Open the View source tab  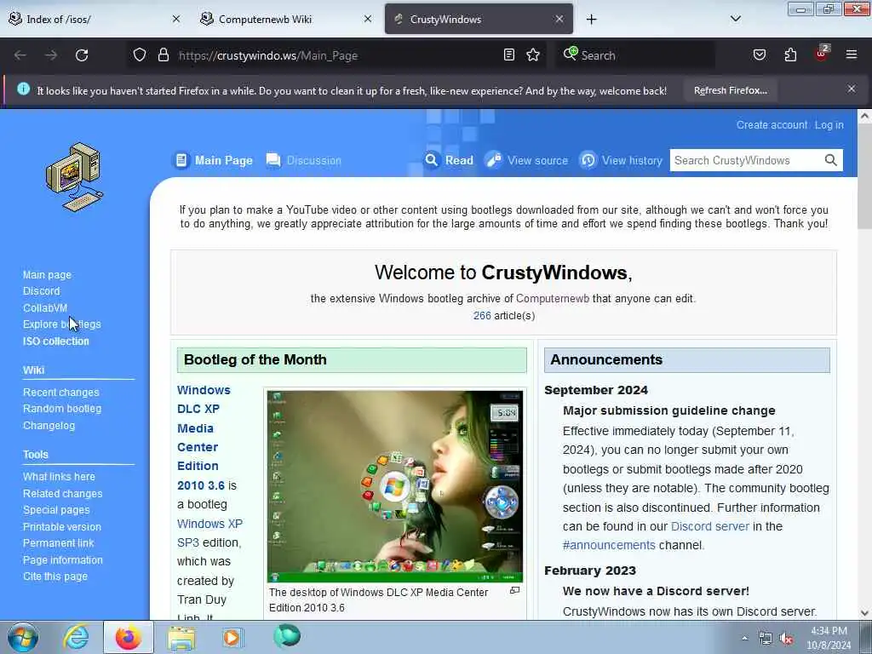pyautogui.click(x=526, y=160)
